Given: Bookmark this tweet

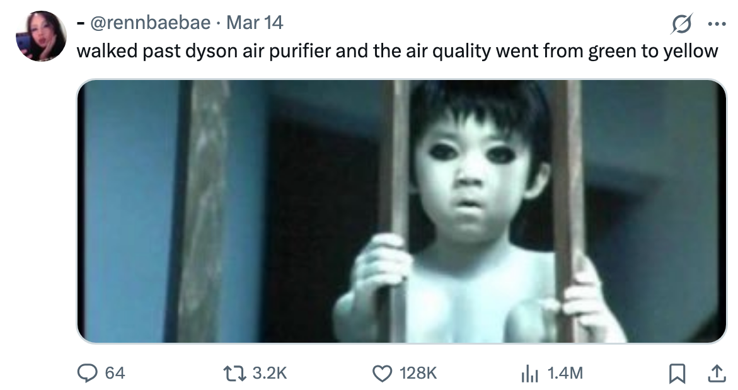Looking at the screenshot, I should (x=677, y=373).
